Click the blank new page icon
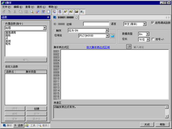 pyautogui.click(x=49, y=12)
